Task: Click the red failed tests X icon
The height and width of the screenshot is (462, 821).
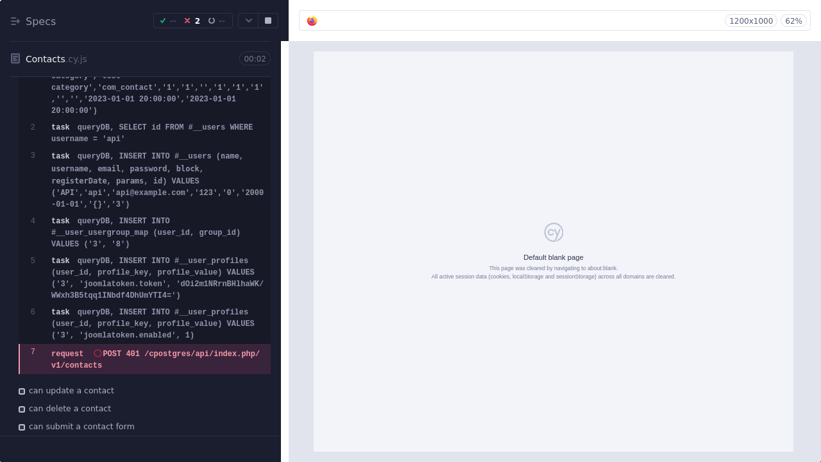Action: pyautogui.click(x=187, y=21)
